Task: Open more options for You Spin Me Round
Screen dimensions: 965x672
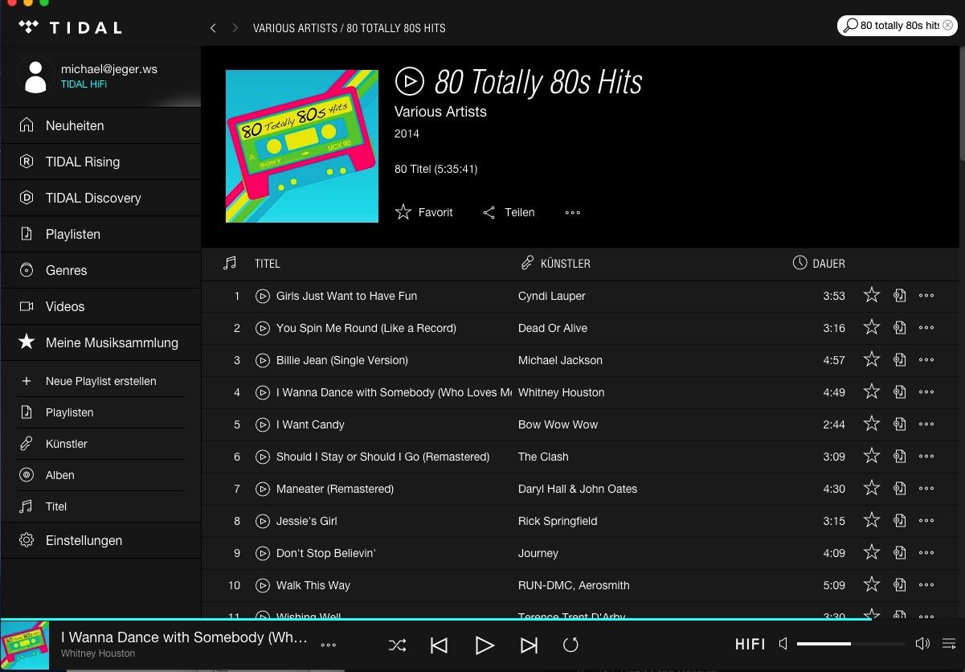Action: tap(926, 328)
